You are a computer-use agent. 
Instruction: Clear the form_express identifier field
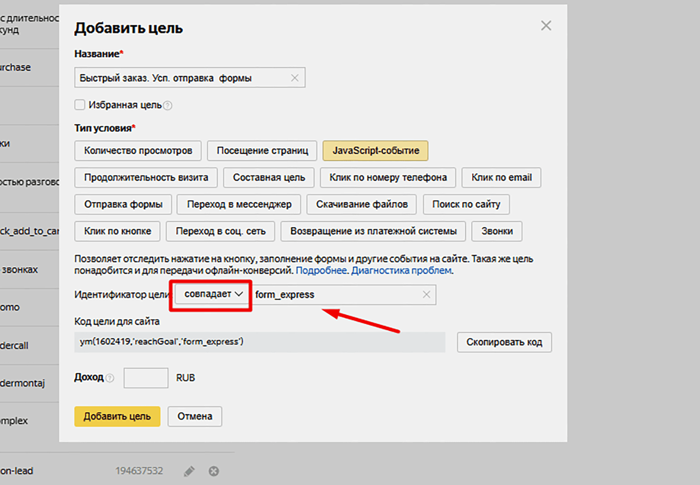[426, 295]
